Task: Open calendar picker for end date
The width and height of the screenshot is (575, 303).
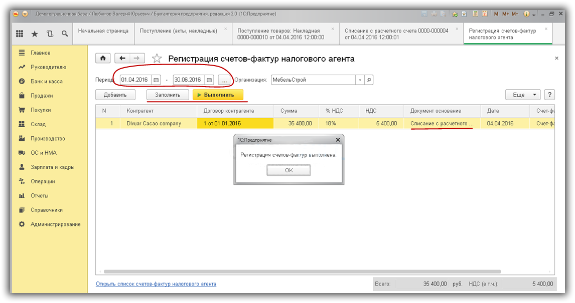Action: point(209,80)
